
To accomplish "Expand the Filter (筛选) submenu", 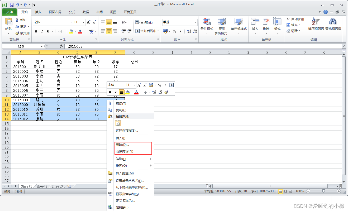I will tap(130, 159).
